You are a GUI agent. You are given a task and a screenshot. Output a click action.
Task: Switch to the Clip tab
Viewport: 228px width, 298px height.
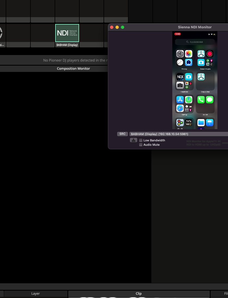139,294
